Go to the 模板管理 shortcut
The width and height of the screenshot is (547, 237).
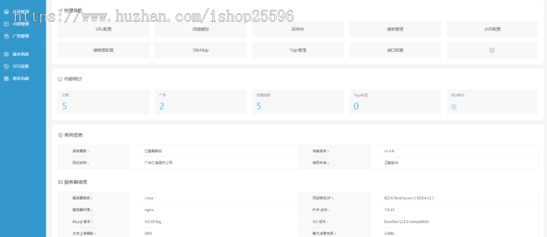[x=395, y=29]
